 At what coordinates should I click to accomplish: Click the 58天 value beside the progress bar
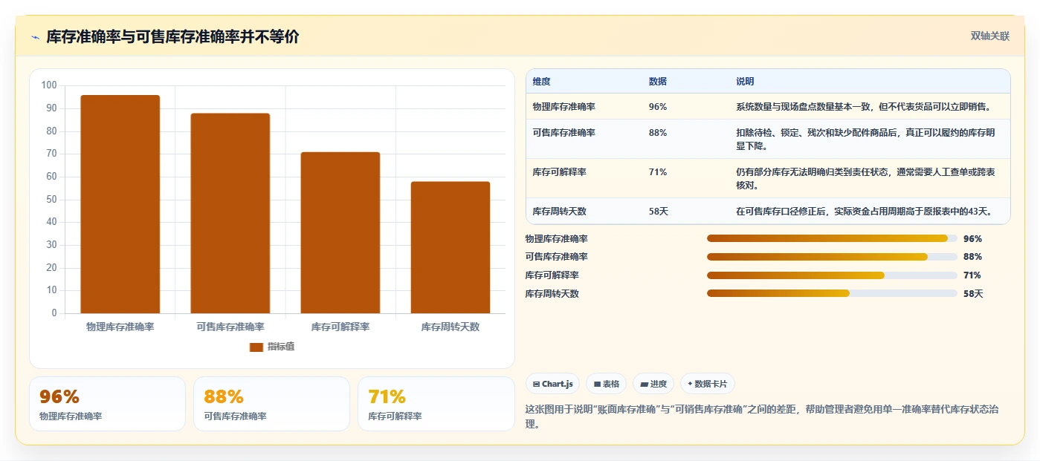point(973,294)
